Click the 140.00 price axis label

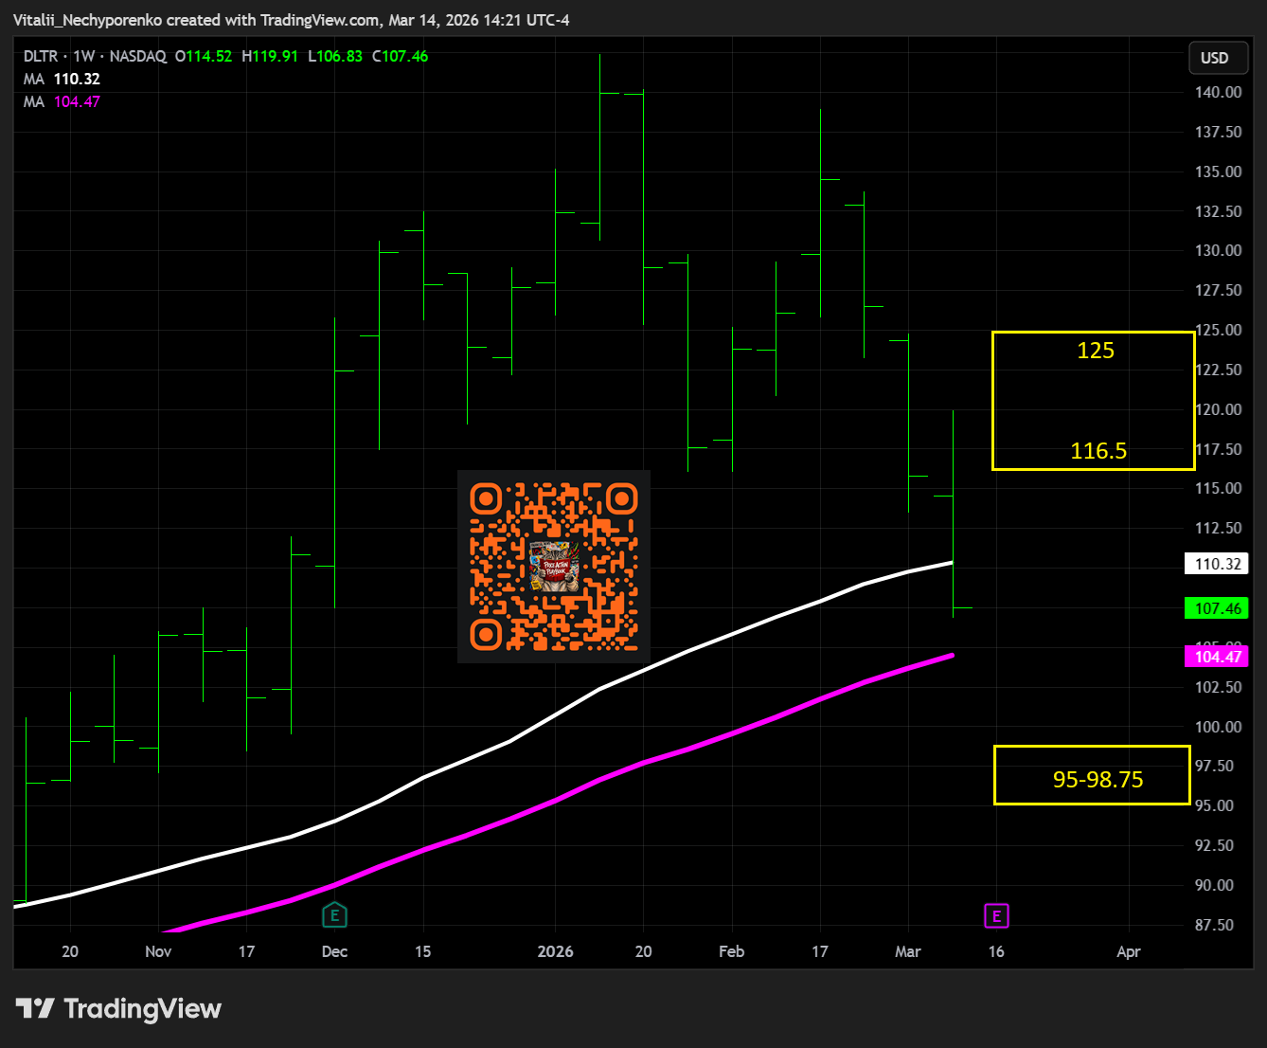coord(1219,92)
